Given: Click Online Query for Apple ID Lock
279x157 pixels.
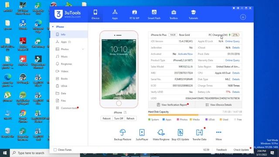Looking at the screenshot, I should pos(232,41).
